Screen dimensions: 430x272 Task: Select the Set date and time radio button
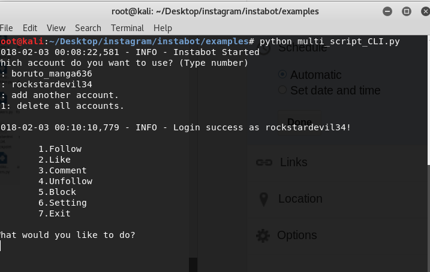(282, 90)
